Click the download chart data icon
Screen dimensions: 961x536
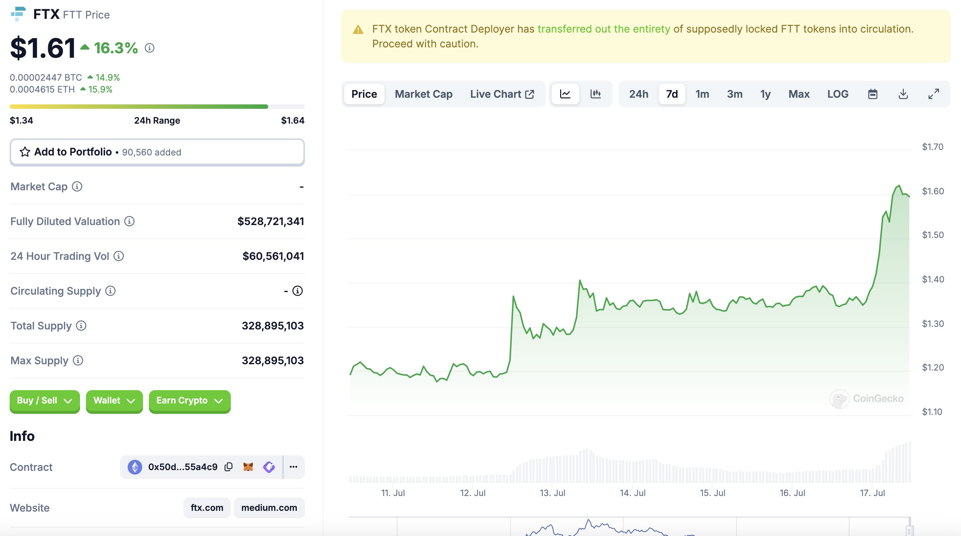[x=903, y=94]
